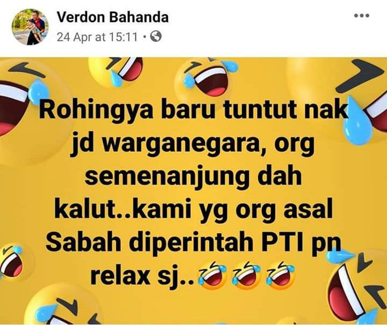Click the large laughing emoji at bottom right
Image resolution: width=387 pixels, height=325 pixels.
[357, 288]
